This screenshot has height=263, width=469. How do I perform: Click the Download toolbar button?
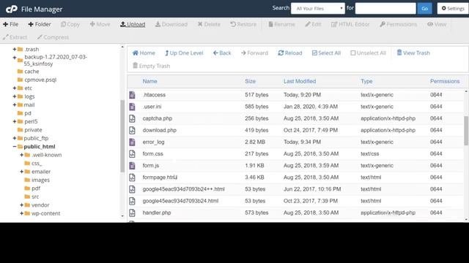click(x=171, y=24)
